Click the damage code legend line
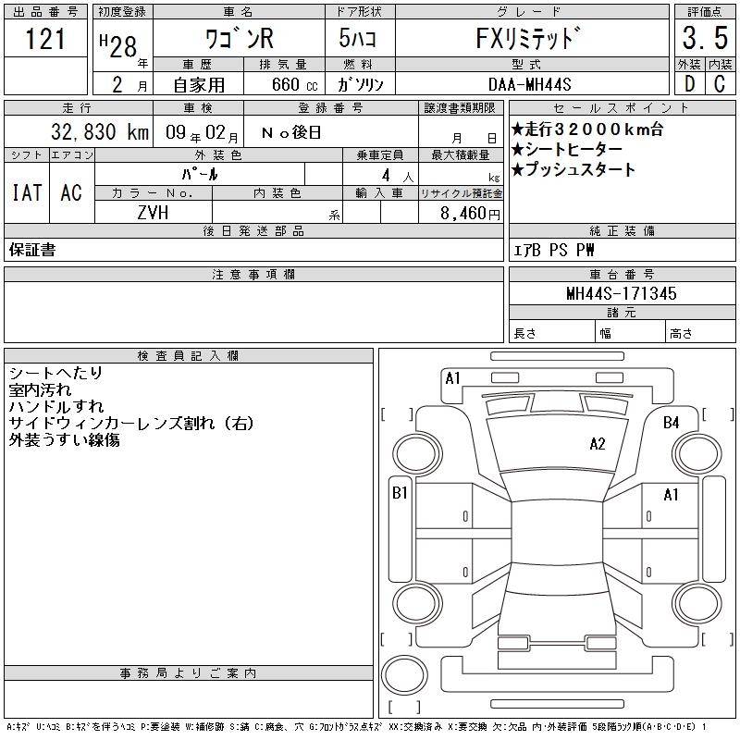The height and width of the screenshot is (740, 740). pyautogui.click(x=356, y=727)
